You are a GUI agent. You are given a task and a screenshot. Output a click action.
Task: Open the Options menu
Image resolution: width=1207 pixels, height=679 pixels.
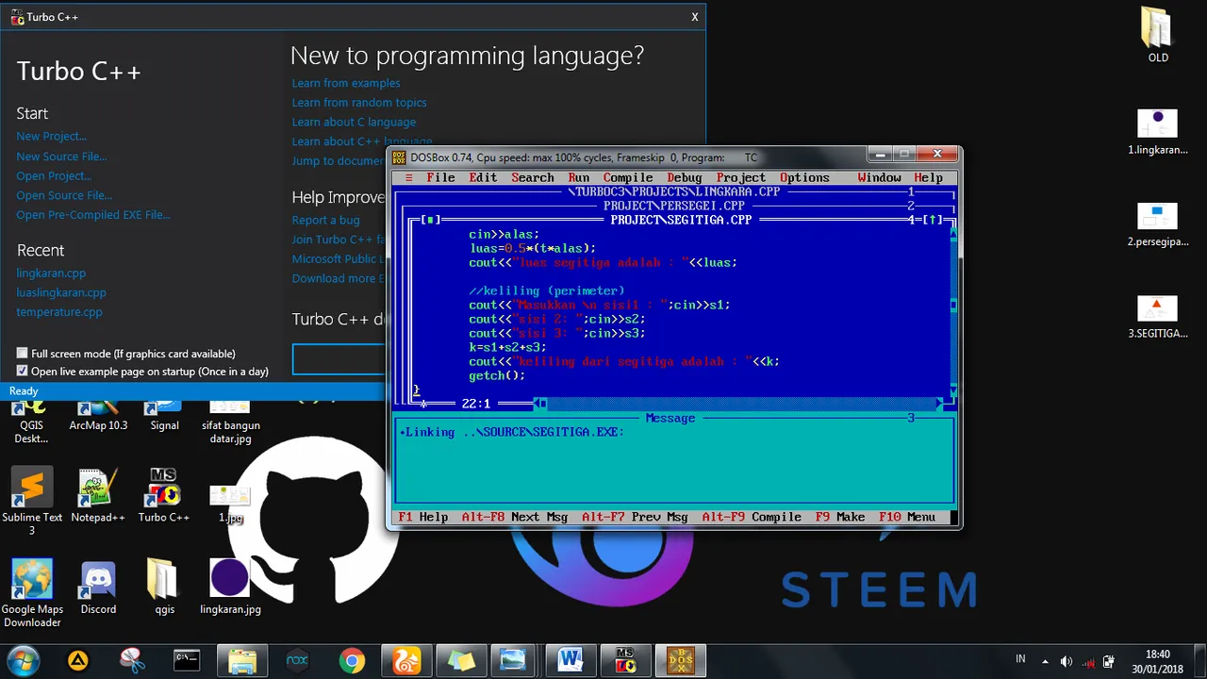click(804, 177)
